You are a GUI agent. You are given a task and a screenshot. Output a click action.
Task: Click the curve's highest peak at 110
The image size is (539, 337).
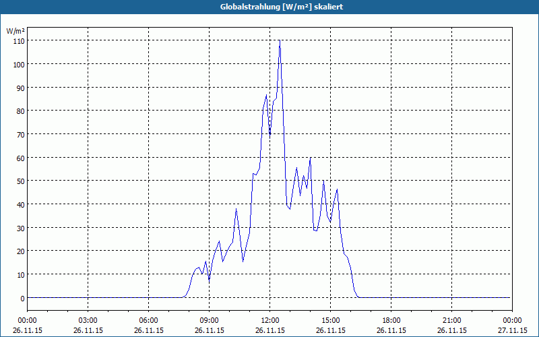tap(280, 40)
